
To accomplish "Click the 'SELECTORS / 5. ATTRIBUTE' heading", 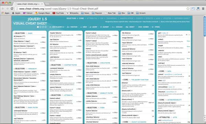I will coord(61,95).
